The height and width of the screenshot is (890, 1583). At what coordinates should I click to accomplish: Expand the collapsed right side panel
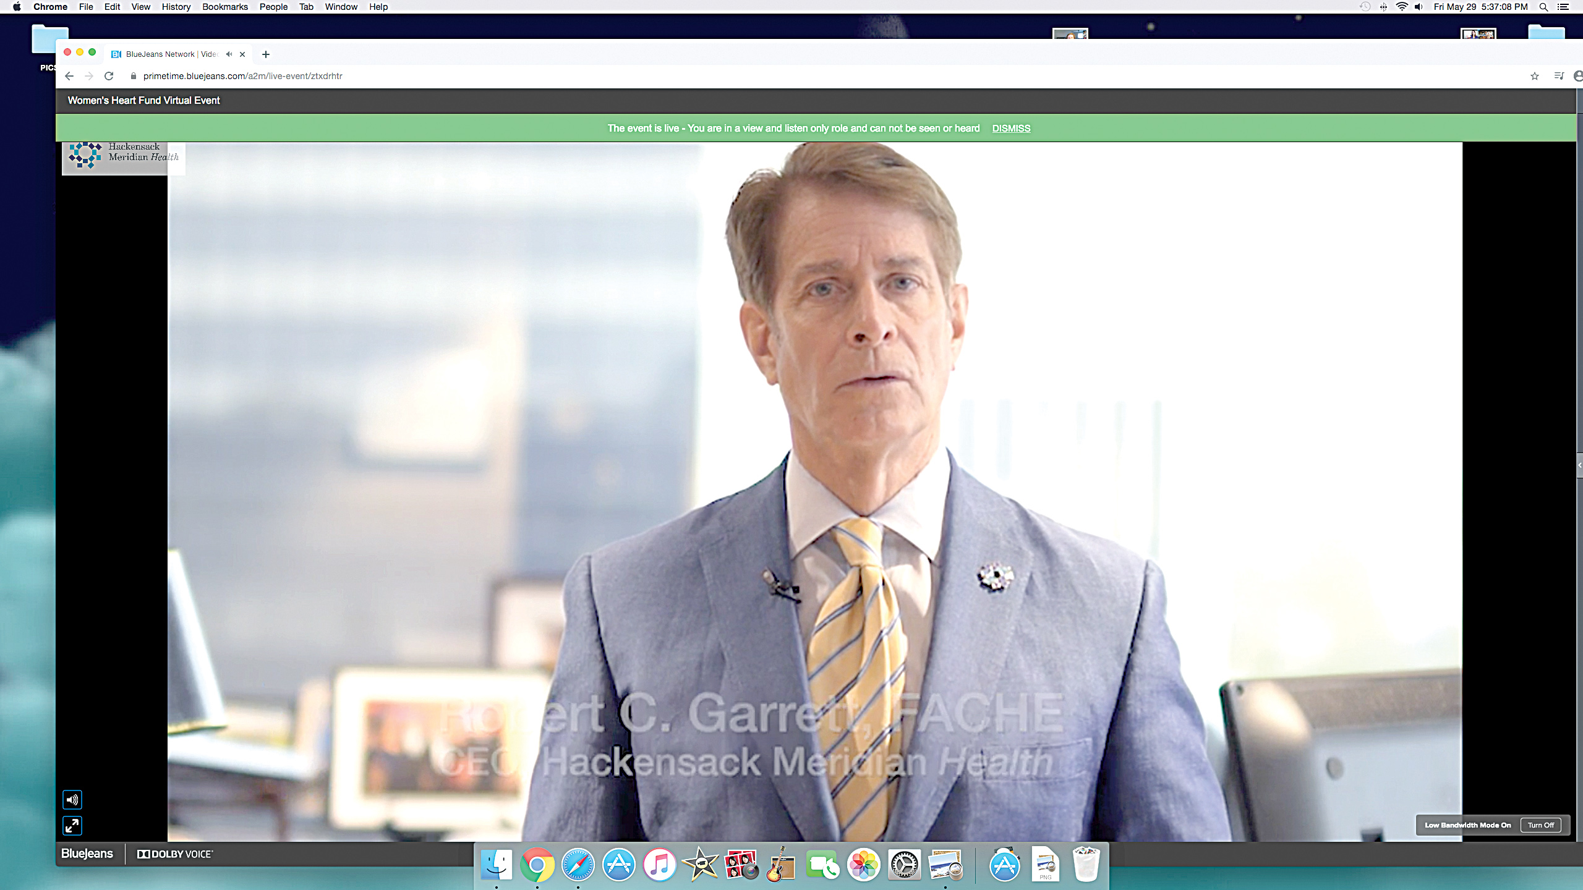coord(1579,465)
